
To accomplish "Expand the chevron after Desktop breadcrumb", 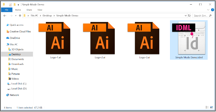I will tap(54, 16).
